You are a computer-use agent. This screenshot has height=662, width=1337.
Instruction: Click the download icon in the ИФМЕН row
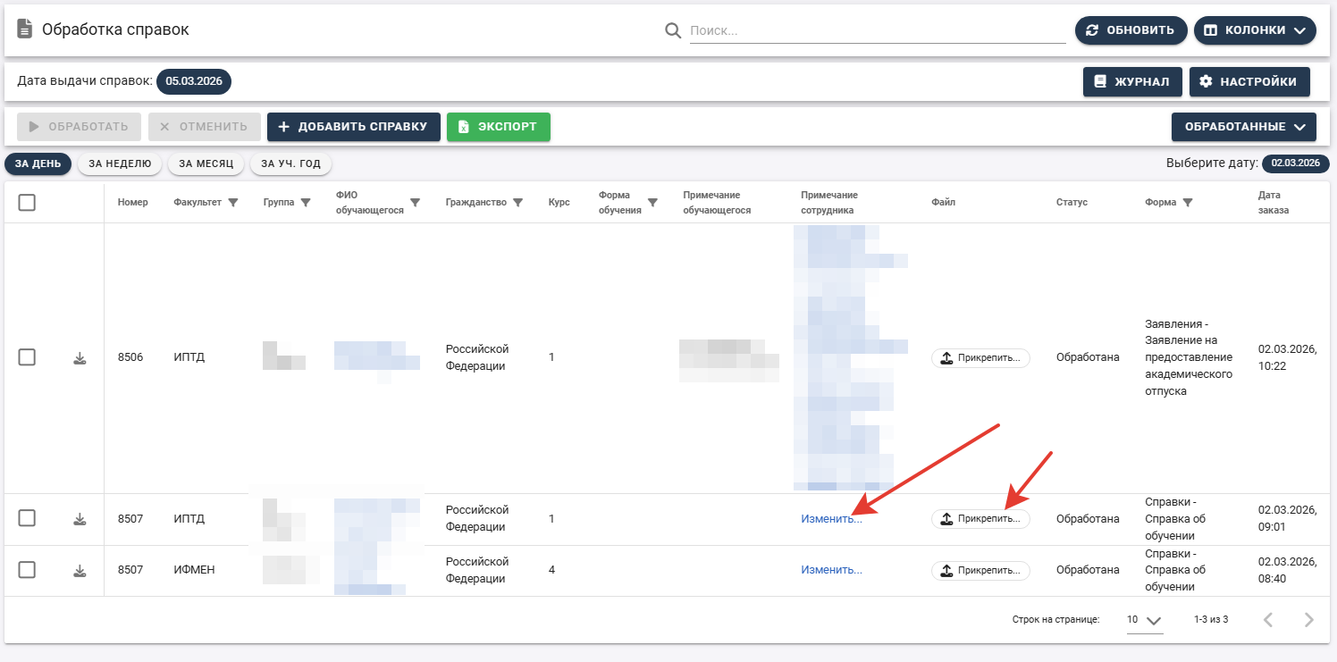[80, 571]
